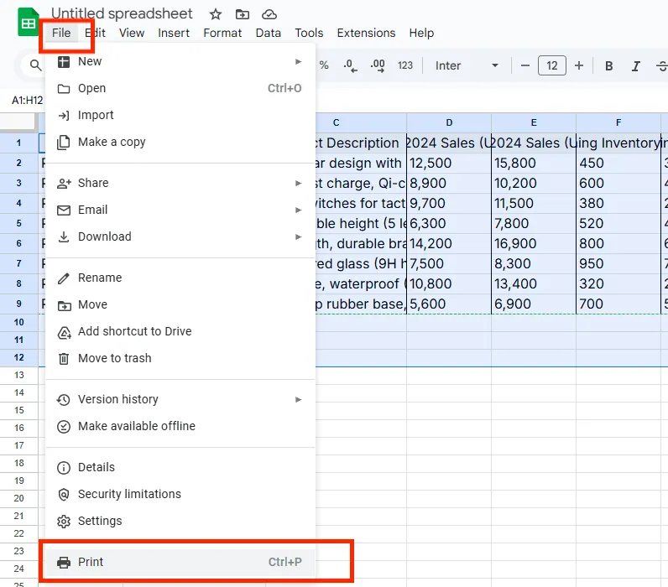Toggle bold text formatting
Image resolution: width=668 pixels, height=587 pixels.
pos(609,66)
